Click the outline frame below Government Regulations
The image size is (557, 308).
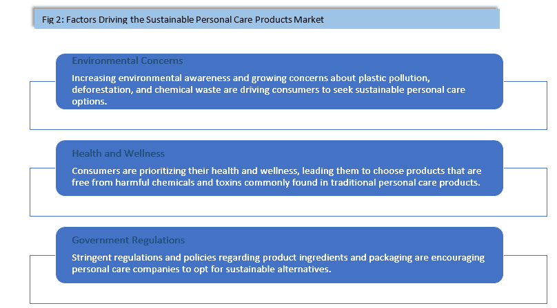point(288,294)
